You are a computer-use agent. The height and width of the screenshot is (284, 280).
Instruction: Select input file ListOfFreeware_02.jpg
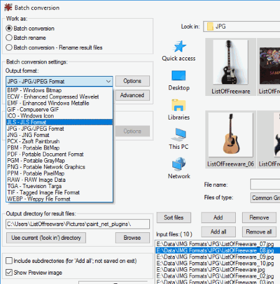[218, 276]
